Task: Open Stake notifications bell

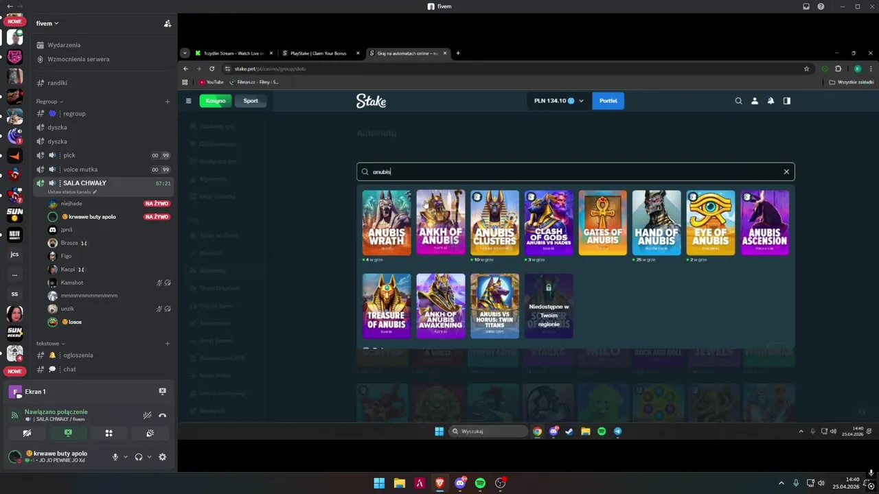Action: click(x=770, y=101)
